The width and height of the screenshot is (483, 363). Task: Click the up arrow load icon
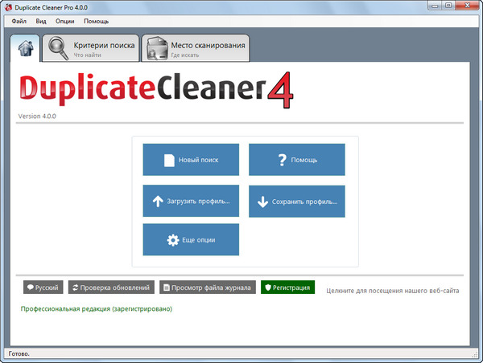158,201
